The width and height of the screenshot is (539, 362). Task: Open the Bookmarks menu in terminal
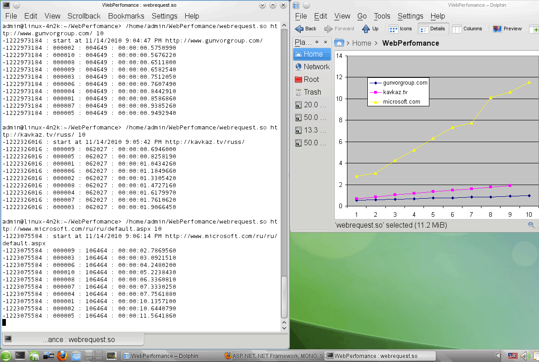click(x=126, y=16)
